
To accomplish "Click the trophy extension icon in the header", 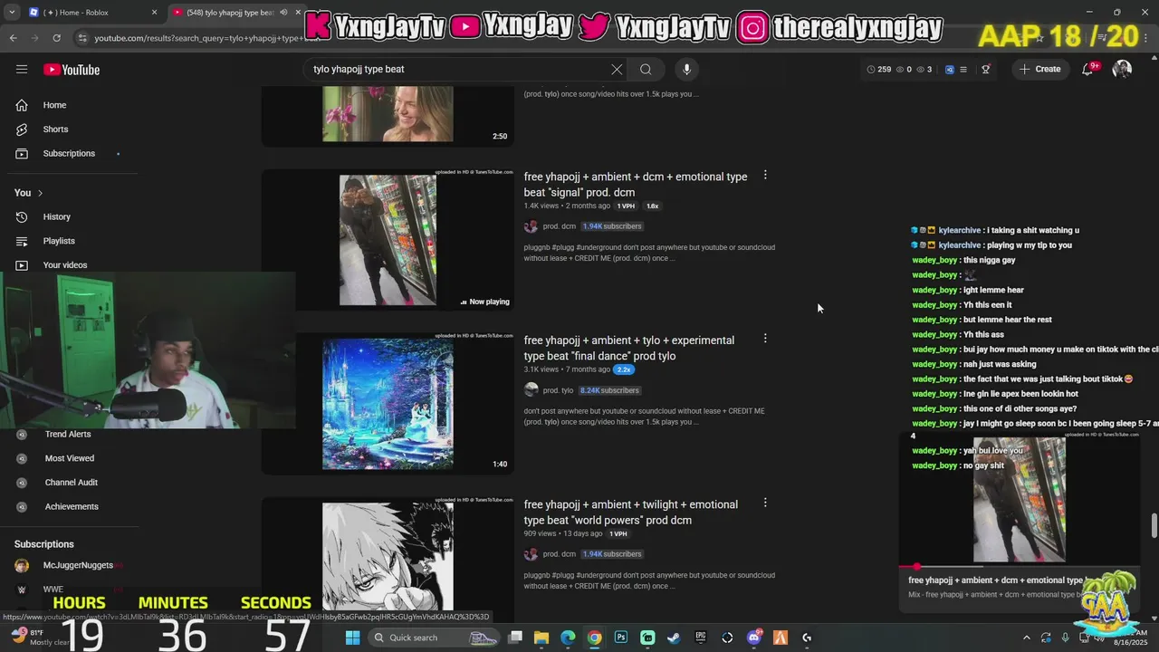I will coord(986,70).
